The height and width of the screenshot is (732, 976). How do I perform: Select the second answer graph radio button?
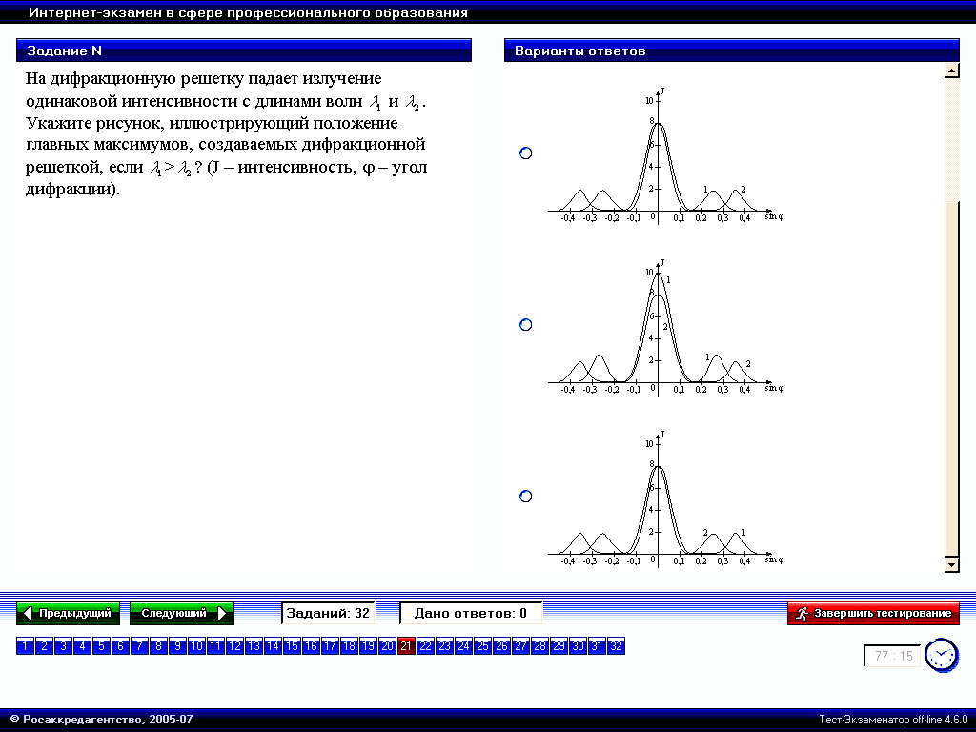click(x=526, y=324)
